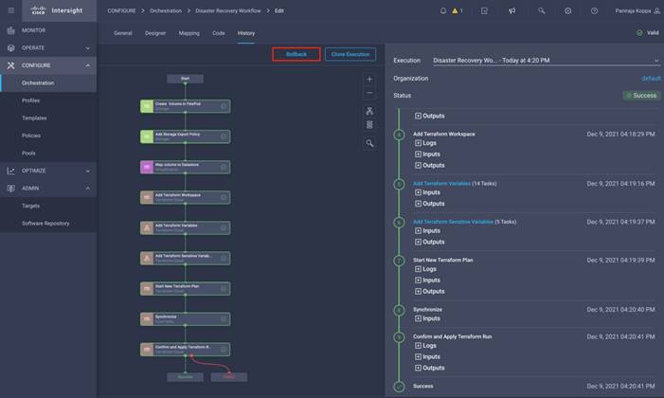Viewport: 664px width, 398px height.
Task: Switch to the Designer tab
Action: (x=155, y=33)
